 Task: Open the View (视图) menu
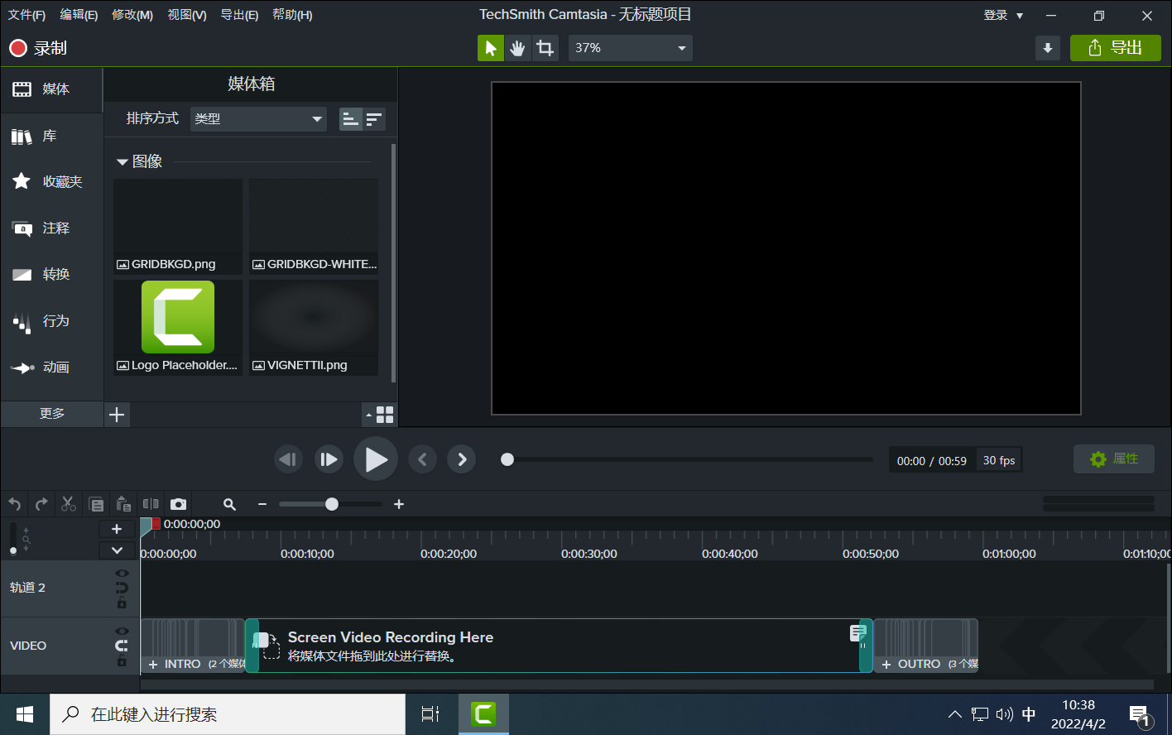tap(187, 15)
